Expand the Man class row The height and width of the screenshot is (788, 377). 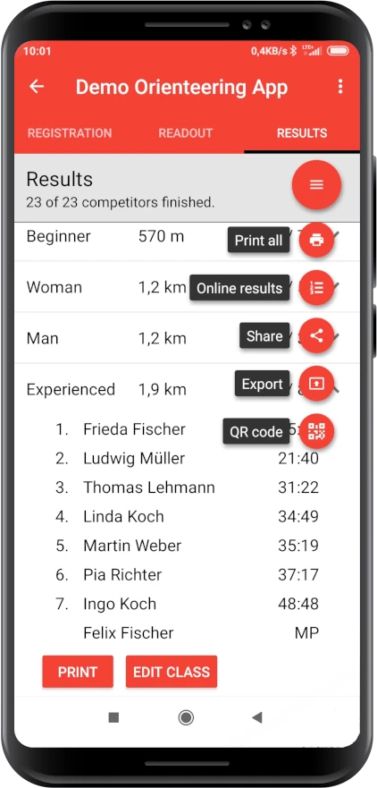tap(187, 338)
